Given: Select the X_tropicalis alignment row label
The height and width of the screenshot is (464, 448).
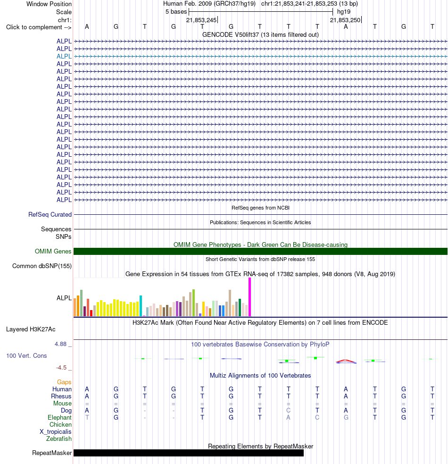Looking at the screenshot, I should point(56,432).
